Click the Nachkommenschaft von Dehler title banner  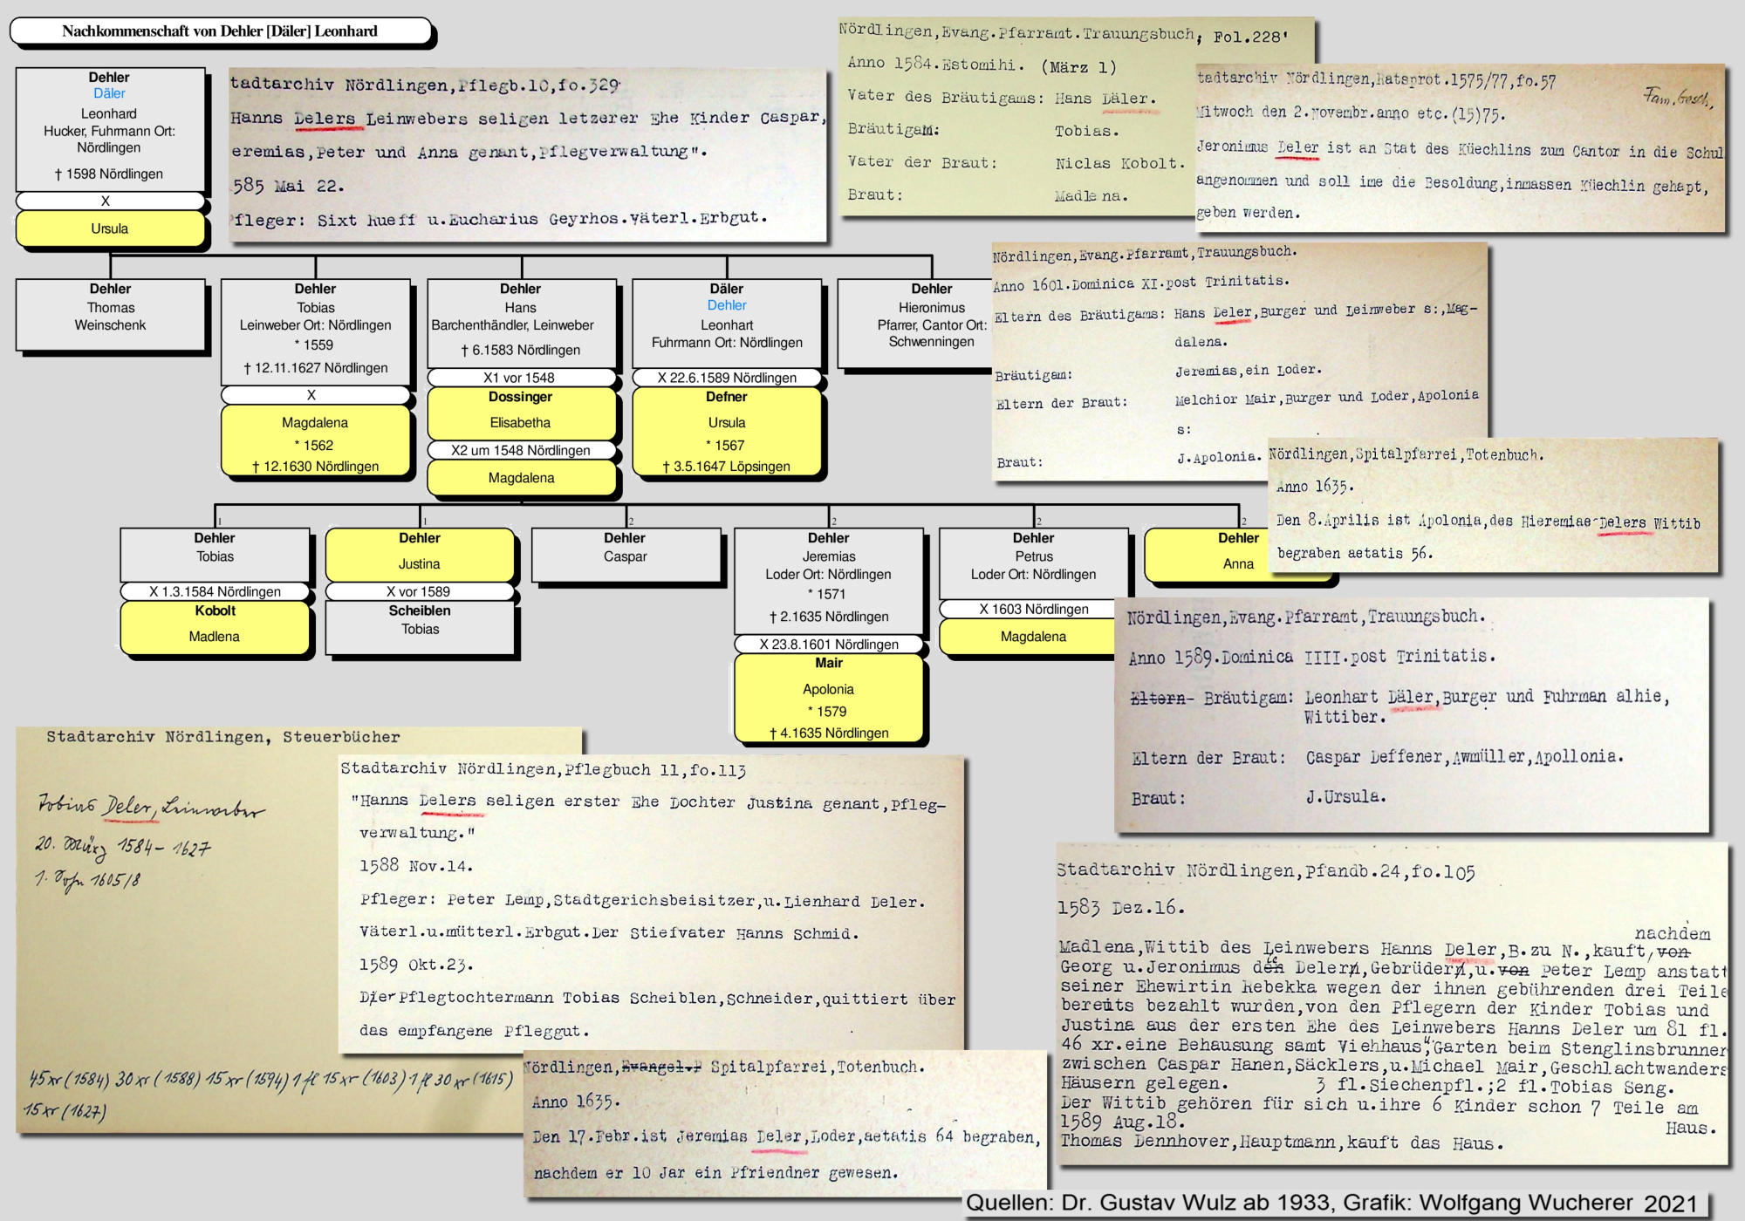tap(220, 31)
